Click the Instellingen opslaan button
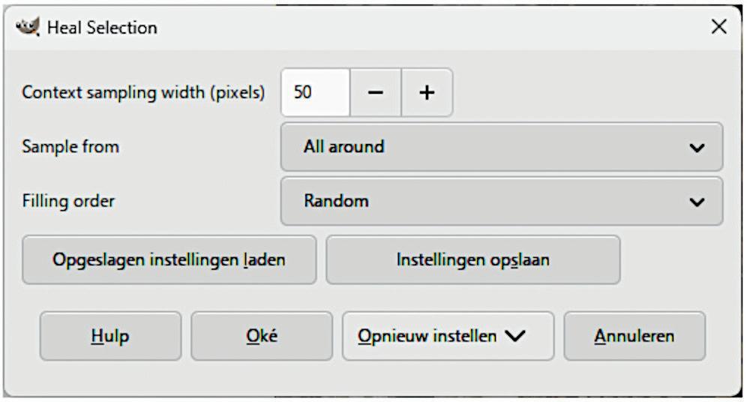 coord(472,260)
